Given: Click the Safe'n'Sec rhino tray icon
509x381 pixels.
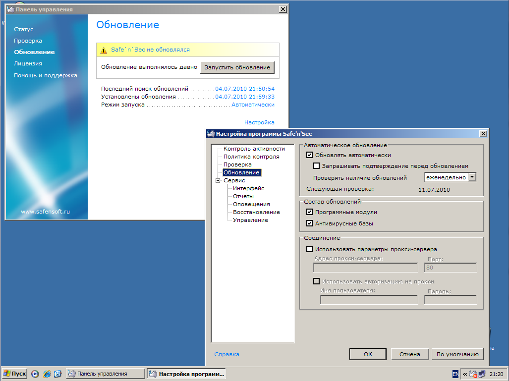Looking at the screenshot, I should point(474,374).
